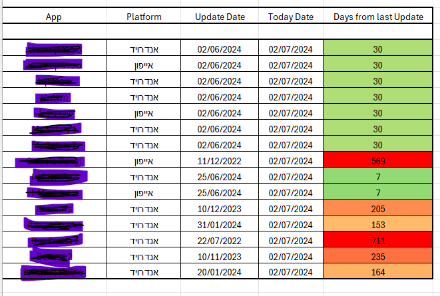Click the red cell showing 711 days
Image resolution: width=440 pixels, height=296 pixels.
tap(377, 241)
